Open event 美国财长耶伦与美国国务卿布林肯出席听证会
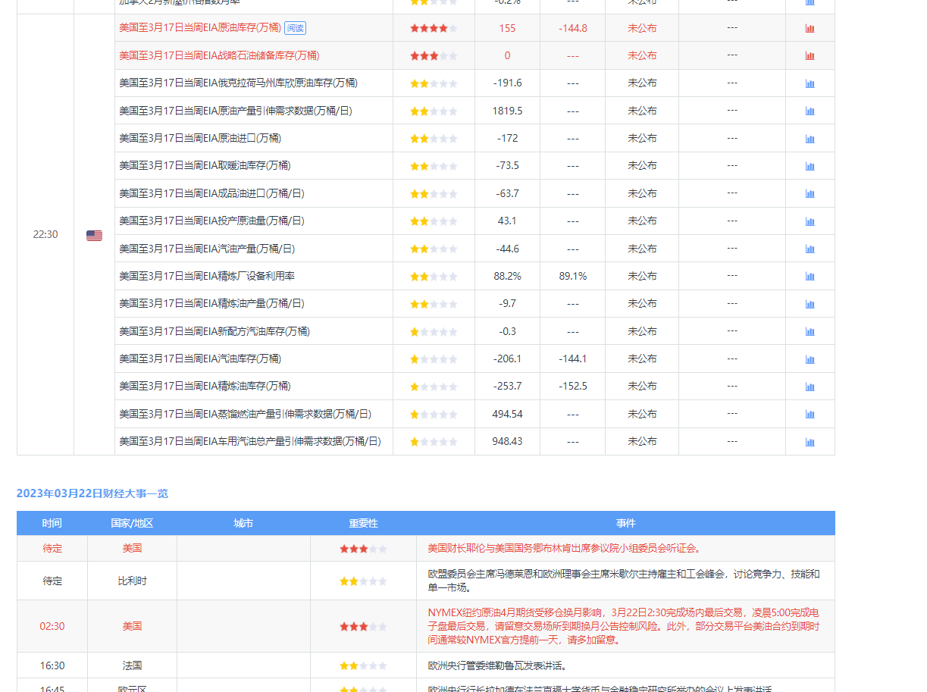This screenshot has width=927, height=692. tap(565, 548)
